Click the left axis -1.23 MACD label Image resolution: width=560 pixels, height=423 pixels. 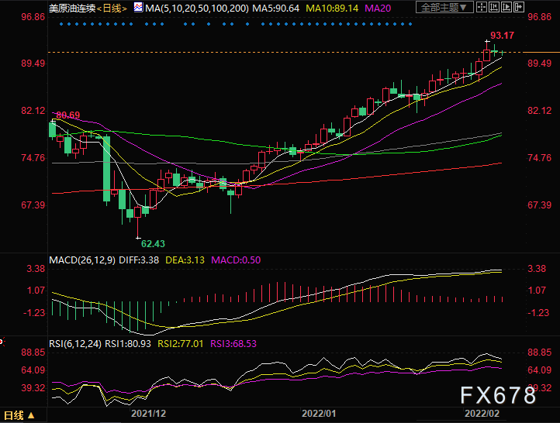coord(34,313)
